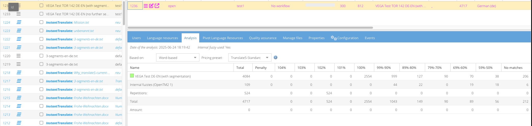Open the menu icon for task 1236
This screenshot has width=532, height=126.
click(146, 6)
